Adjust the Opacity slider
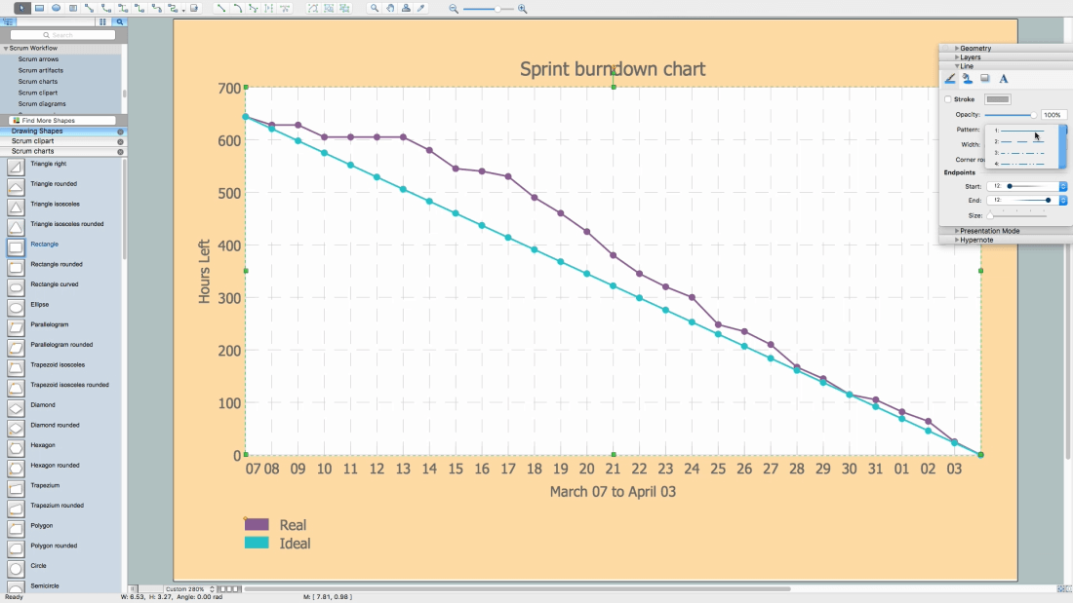This screenshot has width=1073, height=603. (x=1010, y=115)
